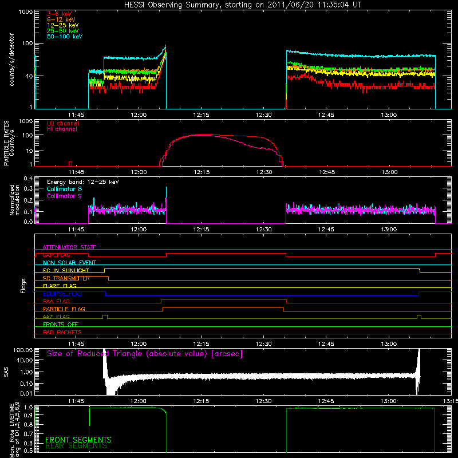Viewport: 458px width, 458px height.
Task: Click the ATTENUATOR_STATE flag label
Action: (69, 247)
